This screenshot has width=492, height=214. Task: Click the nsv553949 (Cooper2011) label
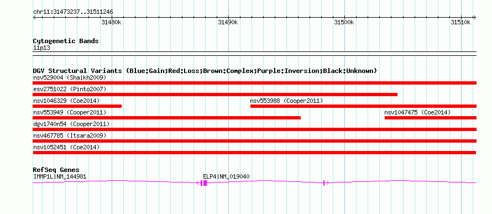70,112
